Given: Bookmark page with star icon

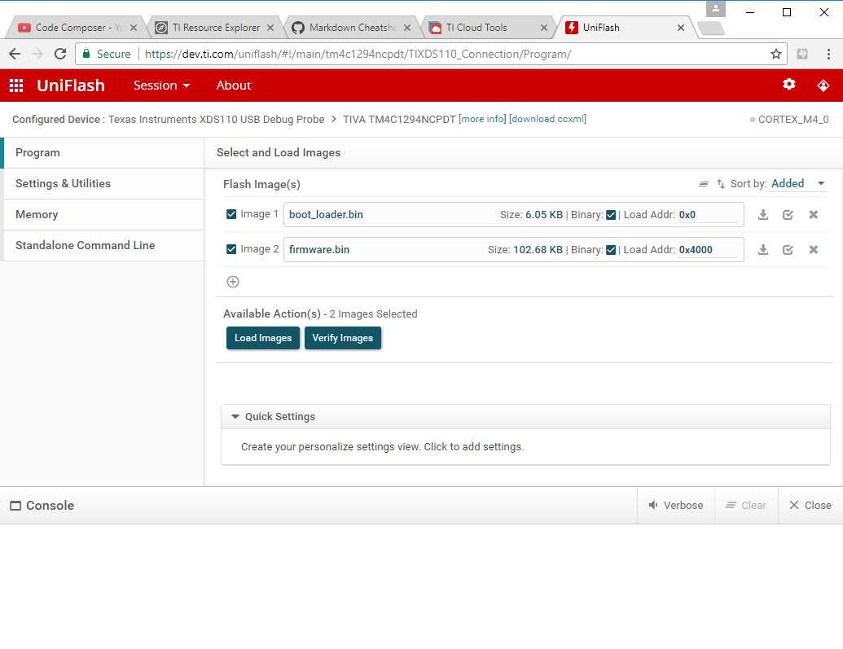Looking at the screenshot, I should click(x=775, y=54).
